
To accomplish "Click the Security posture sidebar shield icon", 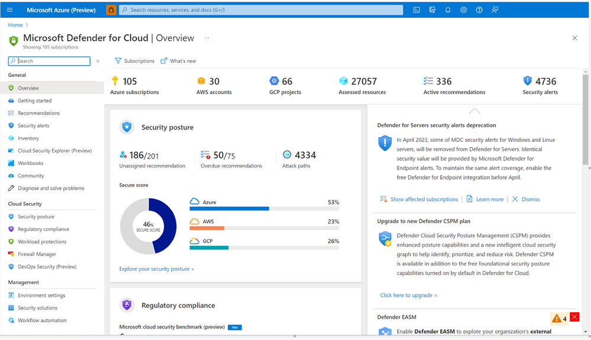I will 11,216.
